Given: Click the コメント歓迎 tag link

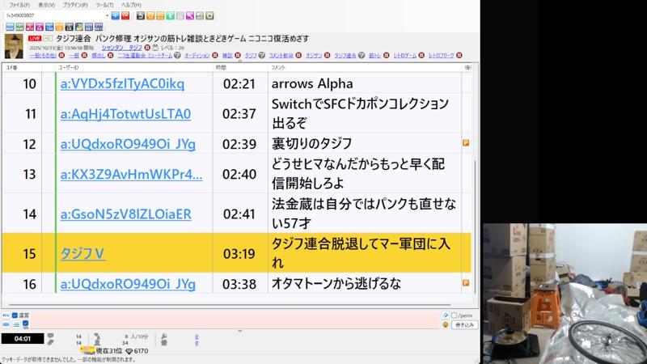Looking at the screenshot, I should (281, 55).
